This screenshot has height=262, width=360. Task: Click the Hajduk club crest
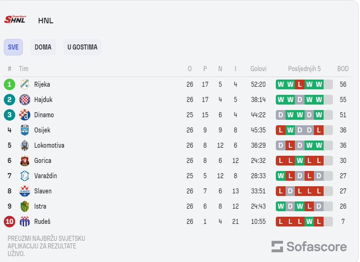click(25, 99)
